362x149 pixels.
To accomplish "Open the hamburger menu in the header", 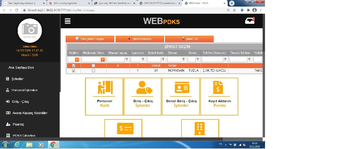I will click(x=68, y=21).
